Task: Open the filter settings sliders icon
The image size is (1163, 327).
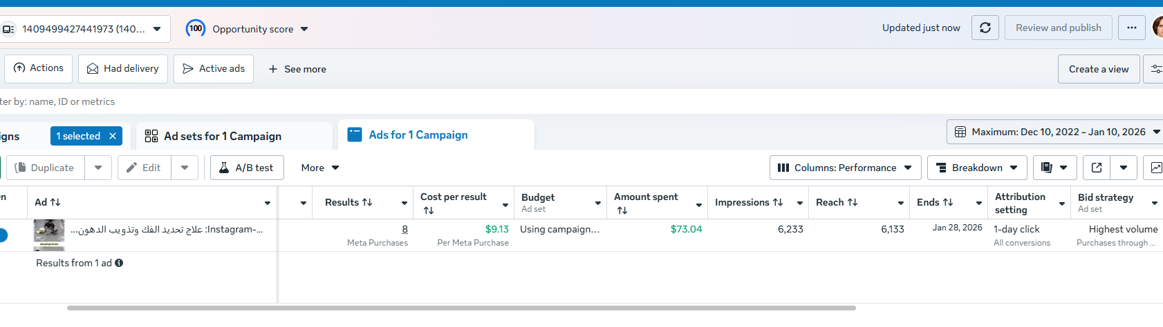Action: pyautogui.click(x=1155, y=69)
